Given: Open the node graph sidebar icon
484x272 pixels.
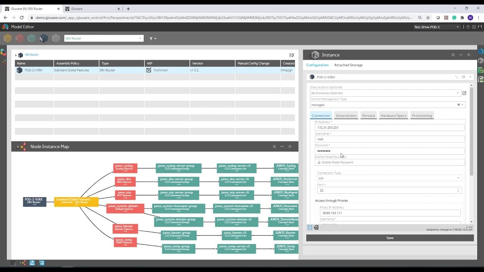Looking at the screenshot, I should 3,62.
